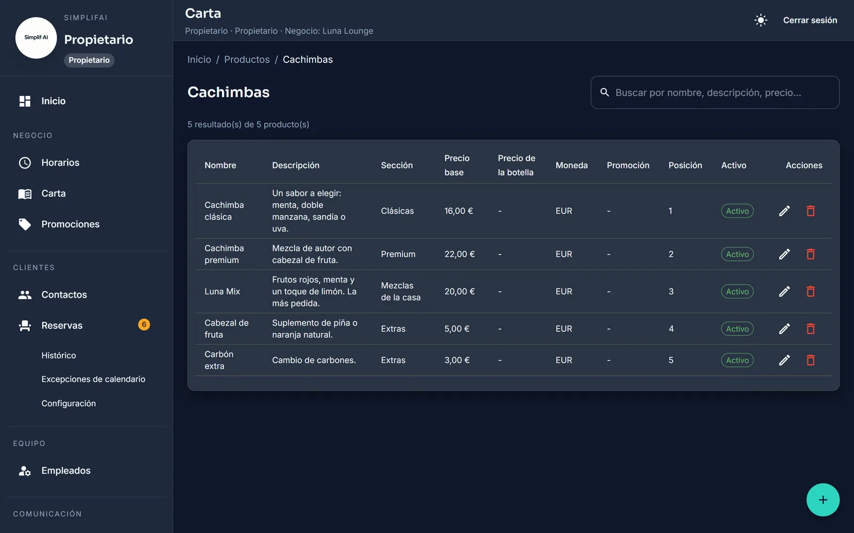Screen dimensions: 854x533
Task: Click the Activo badge for Cachimba premium
Action: (737, 254)
